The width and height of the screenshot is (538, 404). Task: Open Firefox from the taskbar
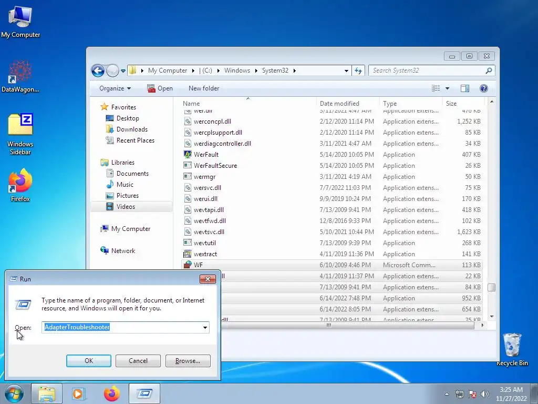pos(112,393)
